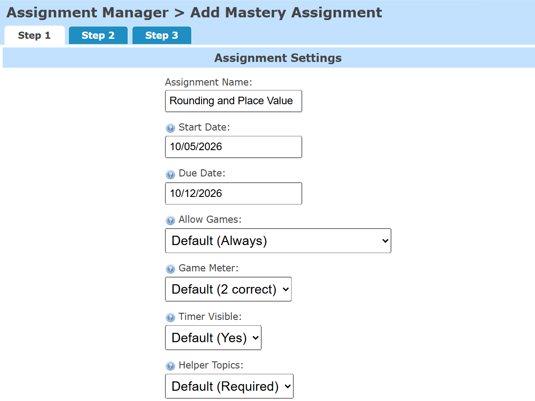Click the Assignment Manager page title
The image size is (535, 401).
194,12
